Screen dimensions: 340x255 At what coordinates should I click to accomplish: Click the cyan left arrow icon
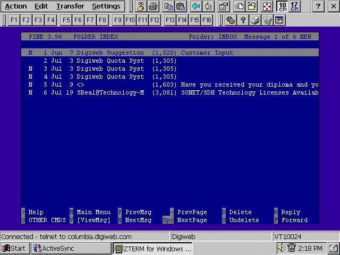(197, 6)
